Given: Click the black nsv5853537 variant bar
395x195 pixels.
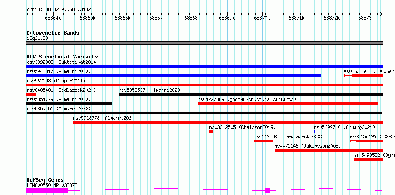Looking at the screenshot, I should tap(251, 94).
